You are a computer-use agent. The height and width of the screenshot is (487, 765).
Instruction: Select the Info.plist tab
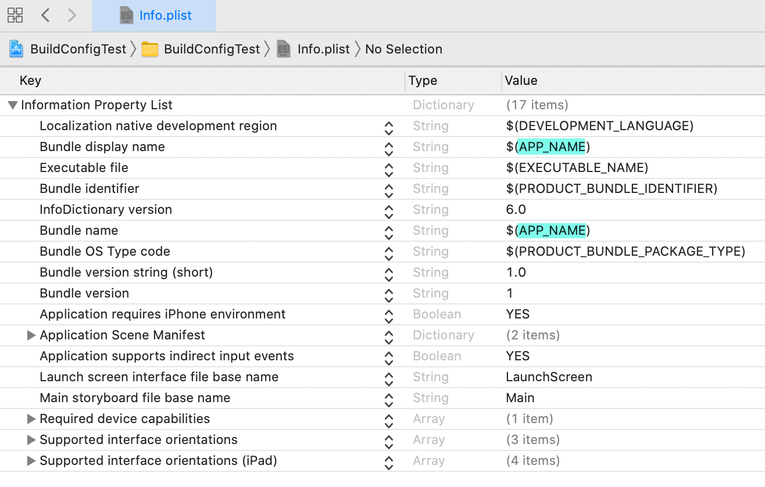click(155, 16)
